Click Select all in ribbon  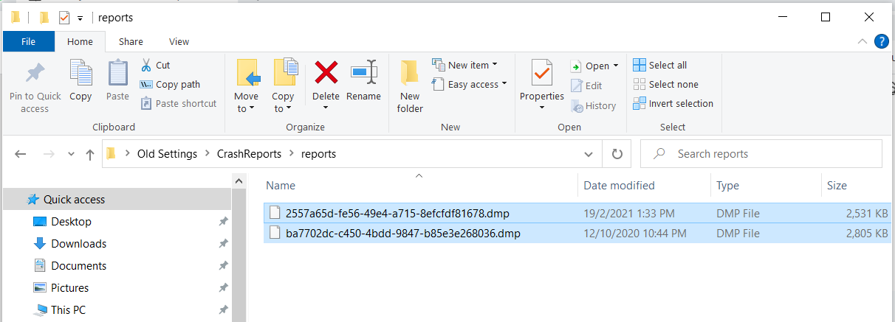pos(660,65)
